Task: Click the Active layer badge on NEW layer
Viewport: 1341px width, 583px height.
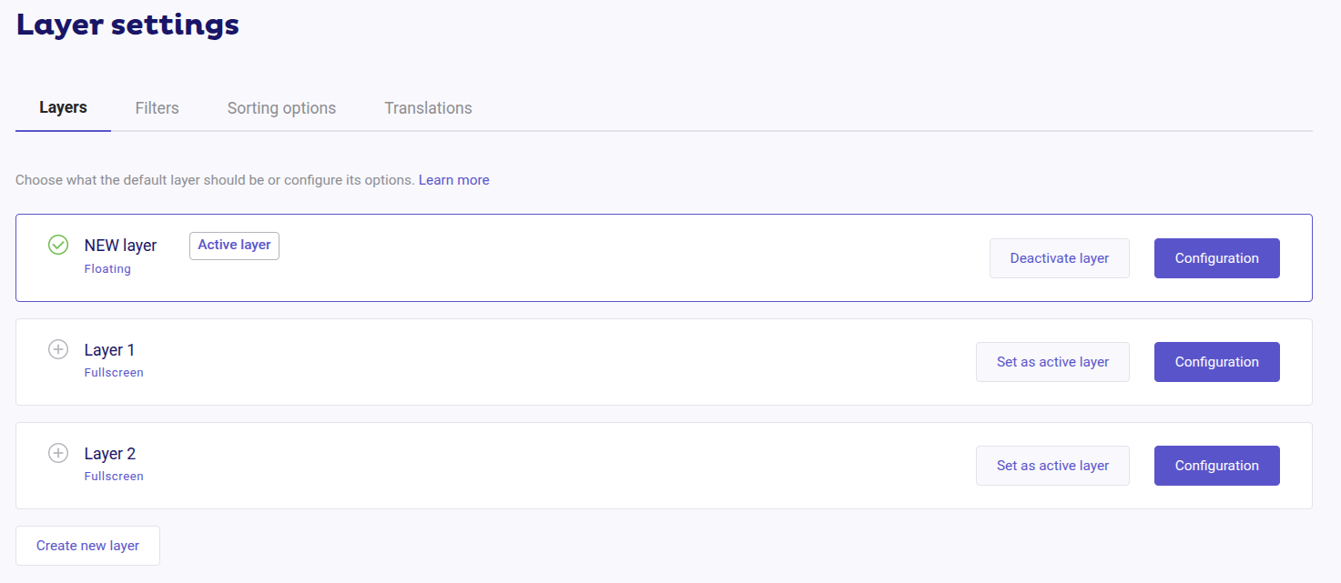Action: [x=234, y=246]
